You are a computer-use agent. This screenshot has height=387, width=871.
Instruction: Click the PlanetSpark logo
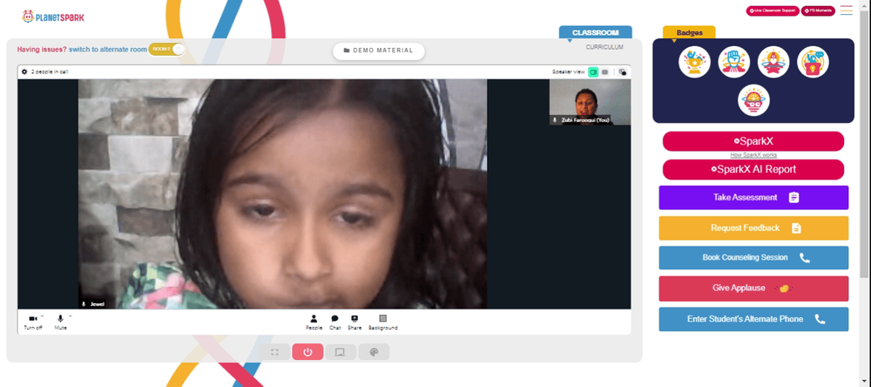tap(53, 17)
